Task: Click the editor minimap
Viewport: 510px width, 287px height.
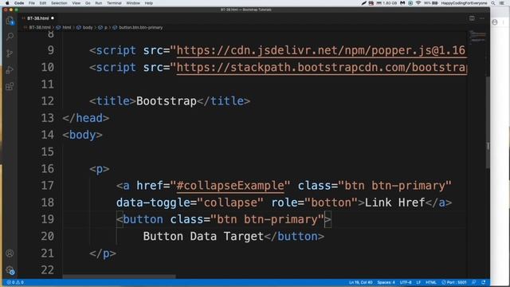Action: tap(478, 37)
